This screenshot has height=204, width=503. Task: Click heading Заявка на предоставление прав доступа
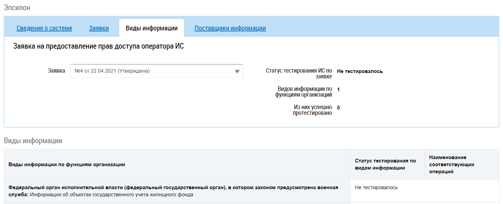(x=99, y=46)
